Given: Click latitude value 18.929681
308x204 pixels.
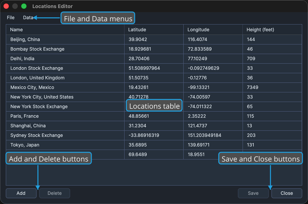Looking at the screenshot, I should [140, 49].
